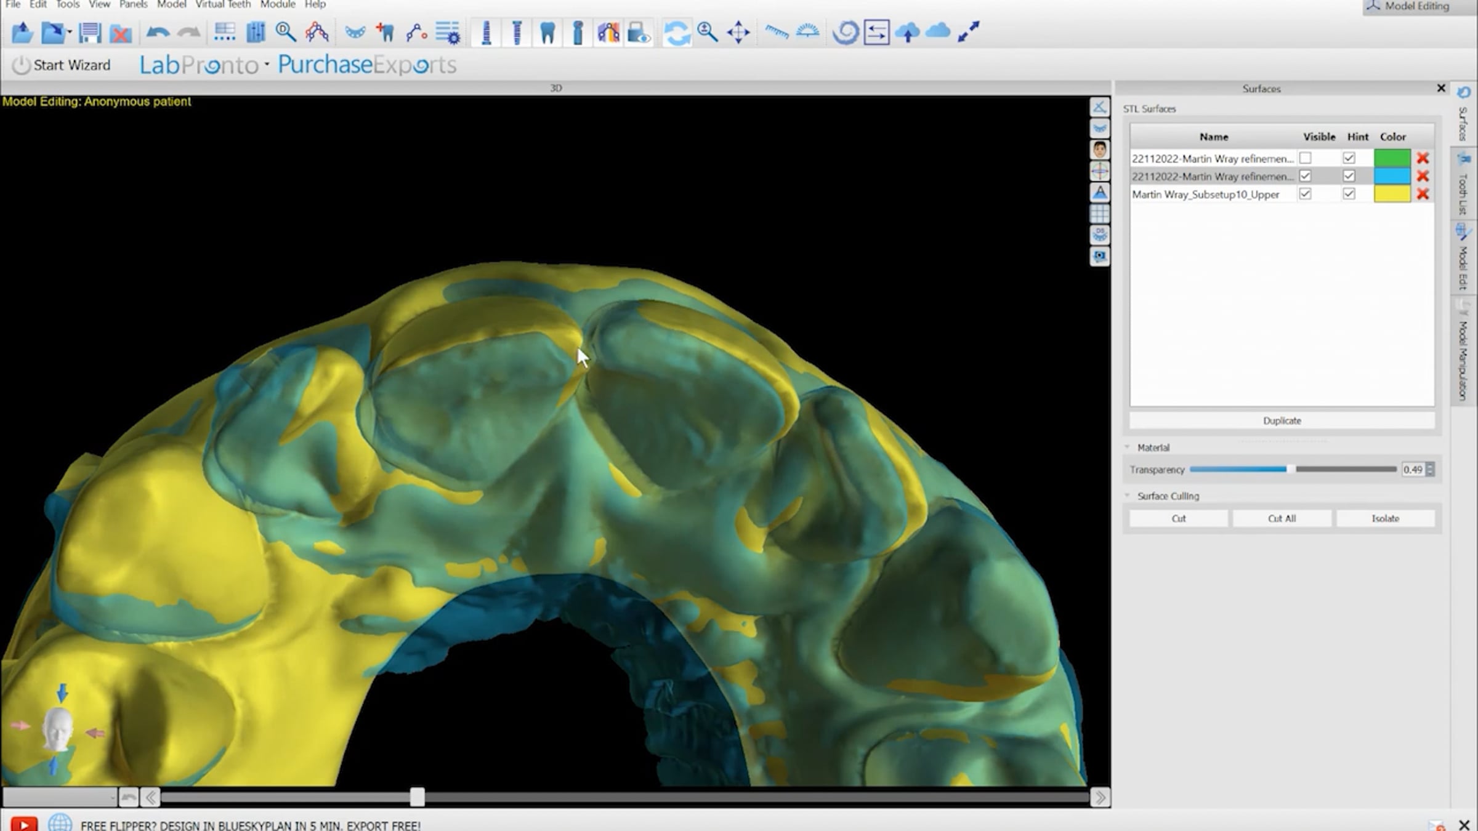Select the ruler distance measurement tool
Viewport: 1478px width, 831px height.
point(777,32)
